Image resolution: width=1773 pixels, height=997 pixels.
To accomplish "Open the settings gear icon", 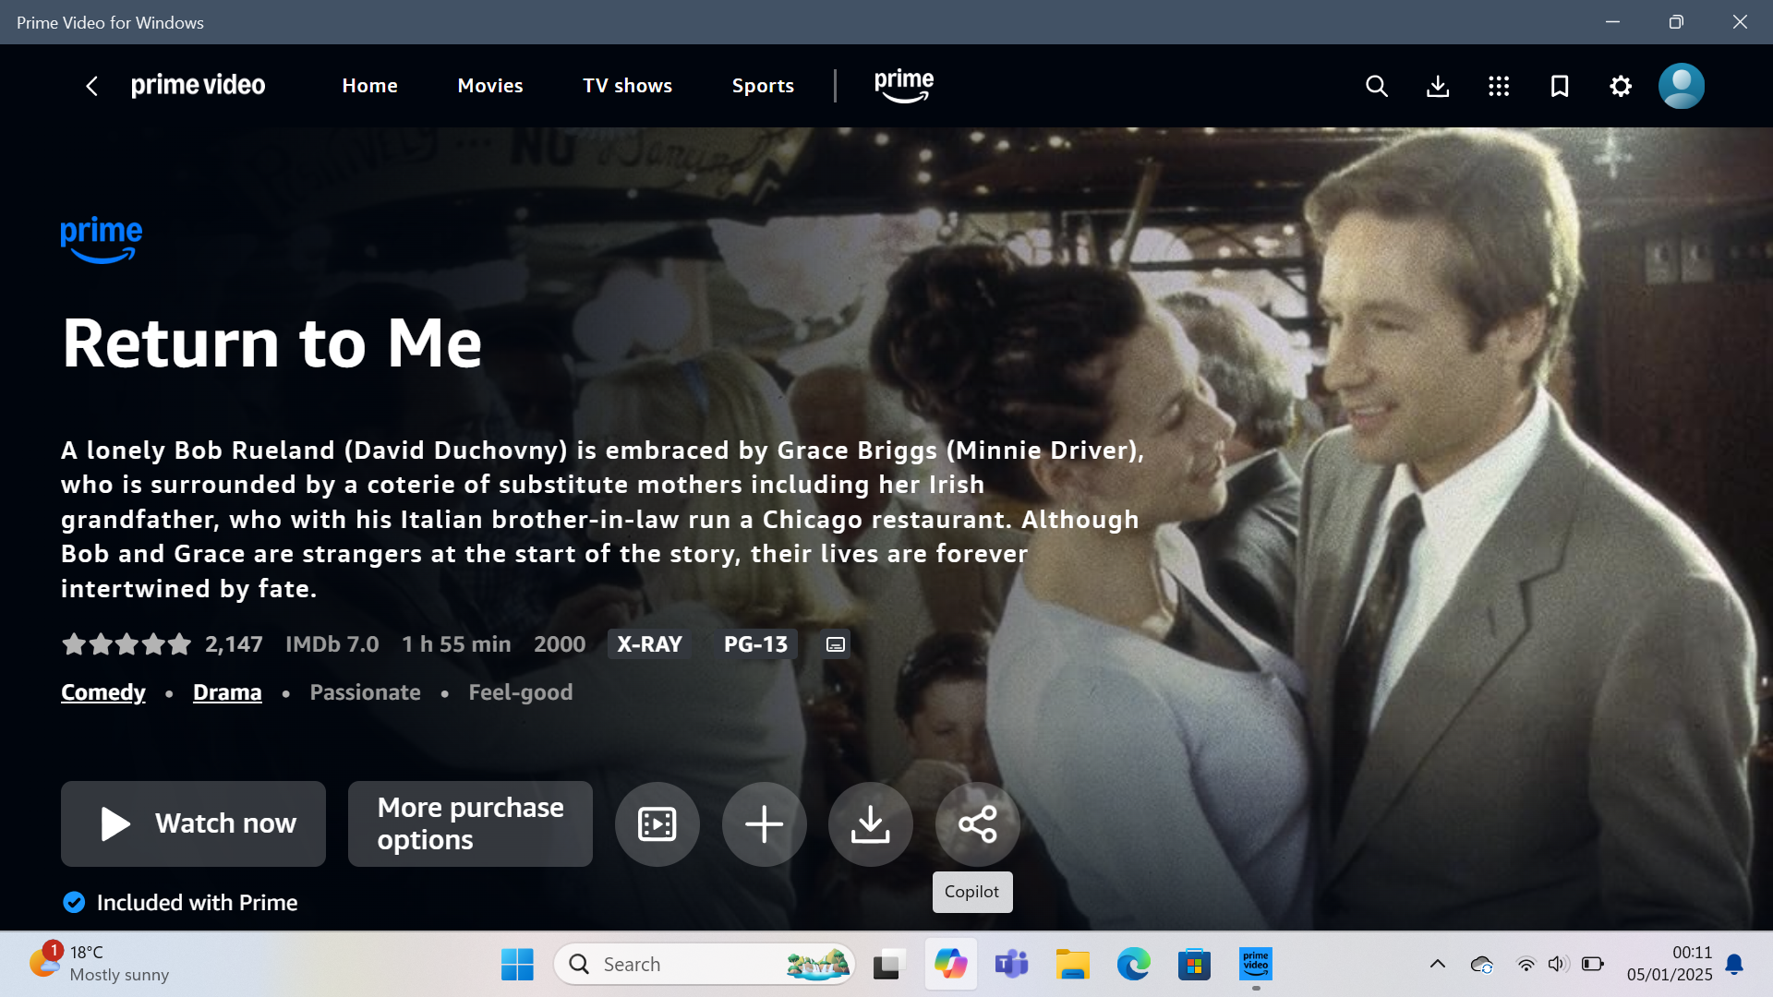I will click(x=1620, y=86).
